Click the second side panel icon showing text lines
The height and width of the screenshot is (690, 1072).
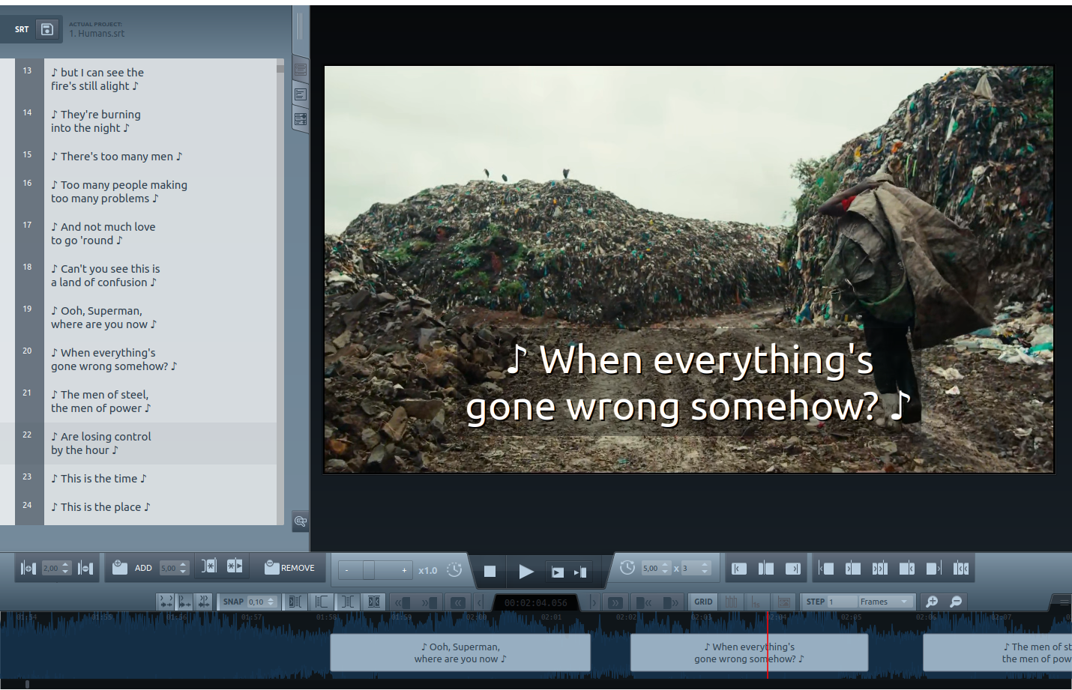[x=301, y=94]
